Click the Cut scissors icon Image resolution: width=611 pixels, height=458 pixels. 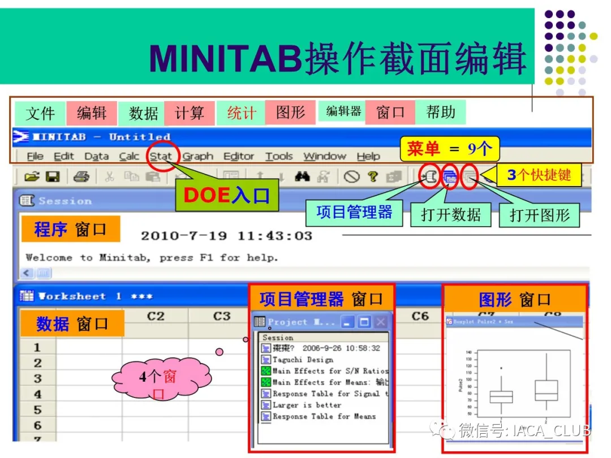click(x=110, y=177)
